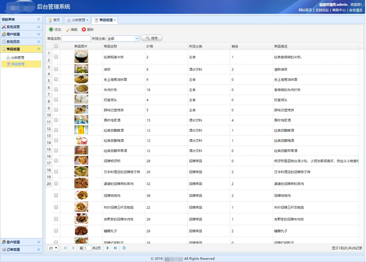Select the checkbox beside 绿茶
The height and width of the screenshot is (262, 366).
[56, 69]
